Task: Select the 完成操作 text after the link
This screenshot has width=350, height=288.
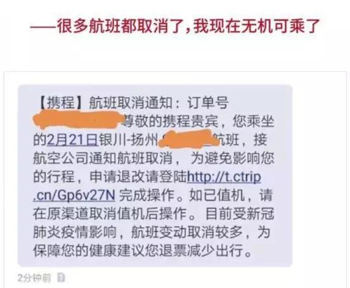Action: 146,195
